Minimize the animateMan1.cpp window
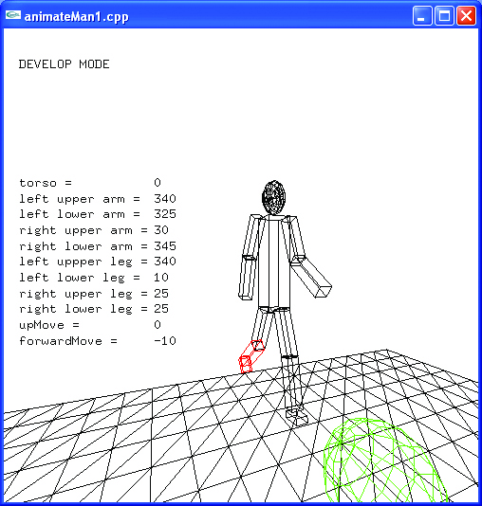The image size is (482, 506). (x=422, y=15)
